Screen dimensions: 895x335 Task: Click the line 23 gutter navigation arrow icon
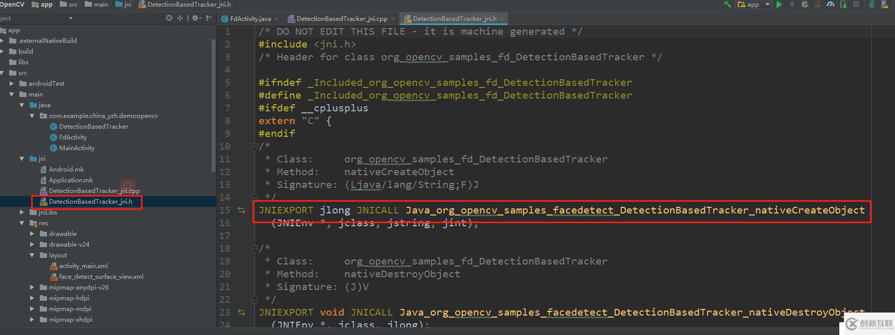tap(241, 312)
